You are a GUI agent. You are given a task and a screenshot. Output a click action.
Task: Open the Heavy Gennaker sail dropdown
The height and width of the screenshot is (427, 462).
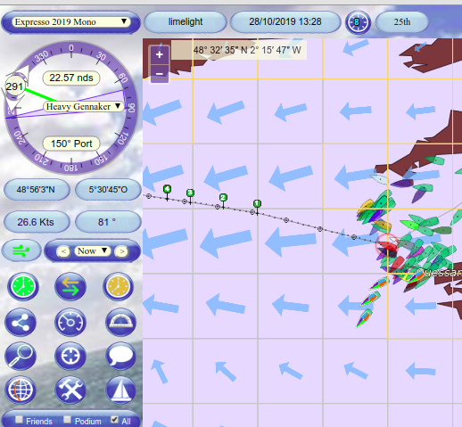(83, 106)
